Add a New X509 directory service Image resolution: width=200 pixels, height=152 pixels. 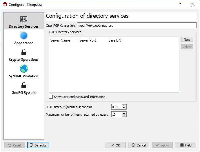point(187,40)
